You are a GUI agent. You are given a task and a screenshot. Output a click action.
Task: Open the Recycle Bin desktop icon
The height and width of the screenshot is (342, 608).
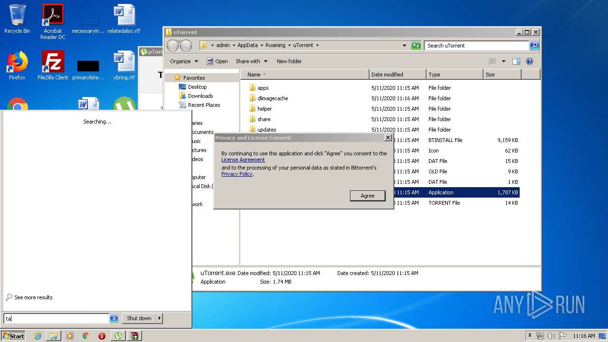click(x=17, y=19)
